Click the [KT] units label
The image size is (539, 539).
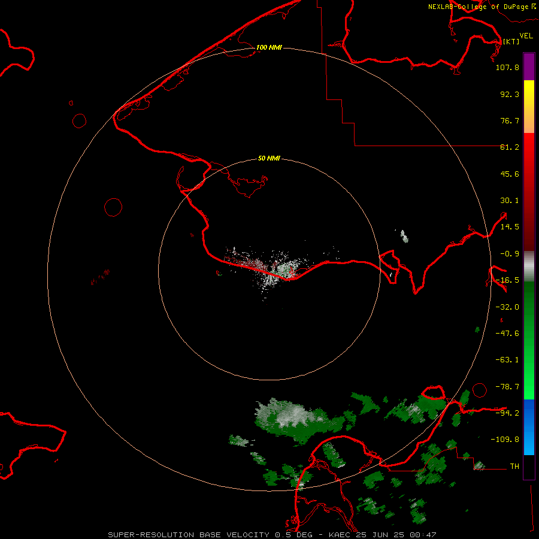[x=511, y=41]
